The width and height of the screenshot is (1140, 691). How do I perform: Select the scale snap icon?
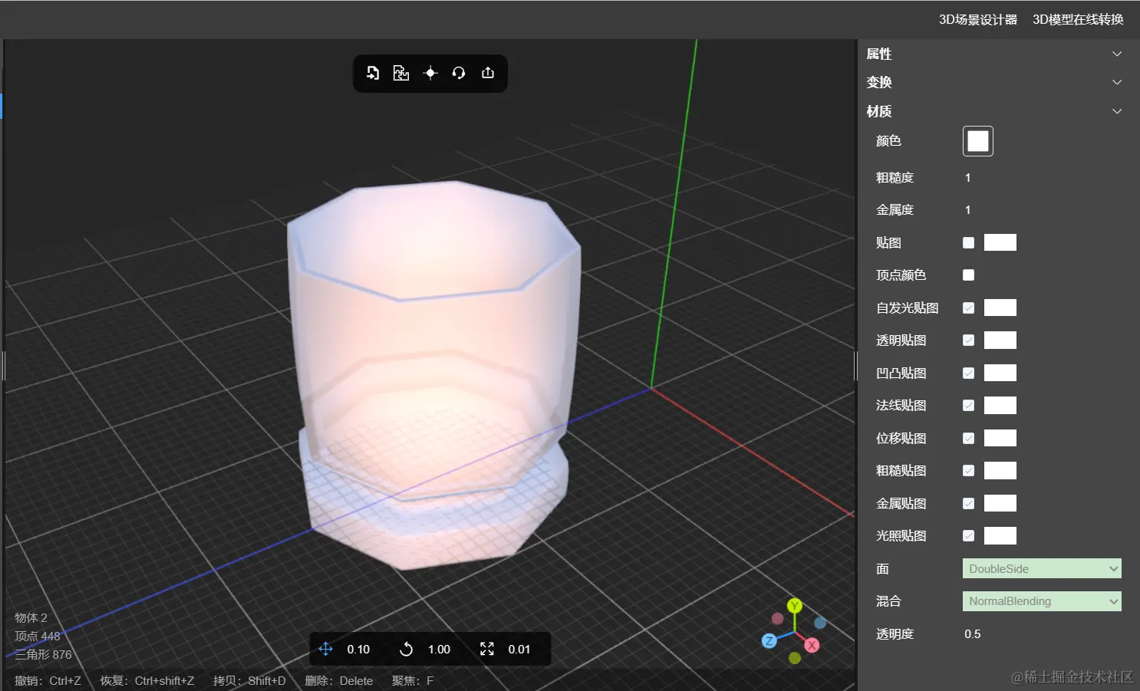[487, 649]
